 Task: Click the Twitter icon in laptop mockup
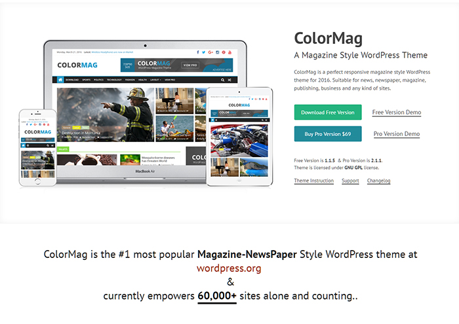click(x=204, y=52)
